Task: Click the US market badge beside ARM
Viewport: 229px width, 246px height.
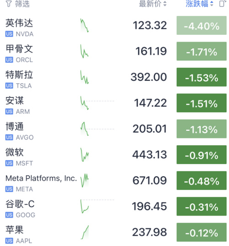Action: click(x=9, y=112)
